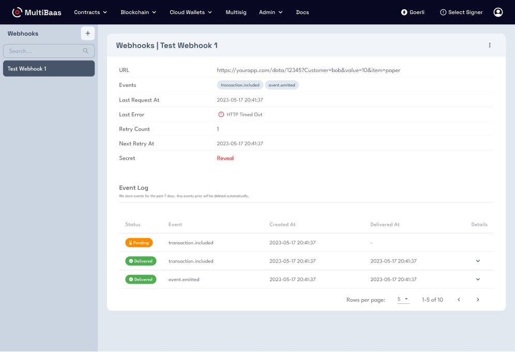515x352 pixels.
Task: Click the MultiBaas logo
Action: [x=37, y=12]
